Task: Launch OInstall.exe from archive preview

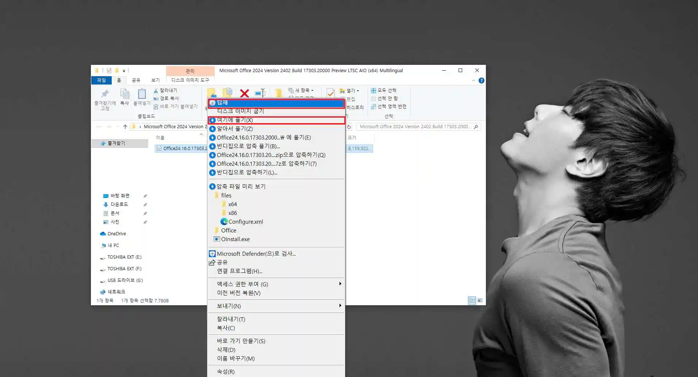Action: point(231,239)
